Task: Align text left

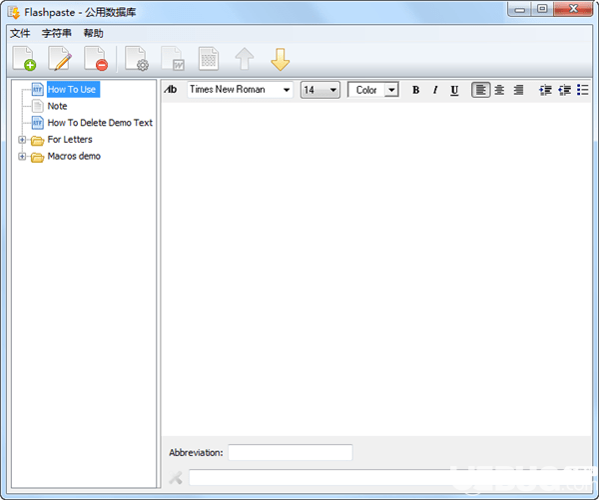Action: click(480, 90)
